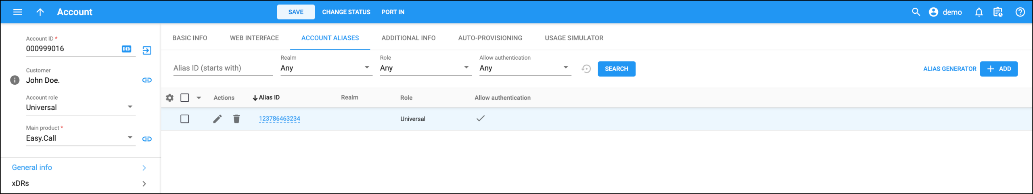Screen dimensions: 1033x194
Task: Switch to the Auto-Provisioning tab
Action: 490,38
